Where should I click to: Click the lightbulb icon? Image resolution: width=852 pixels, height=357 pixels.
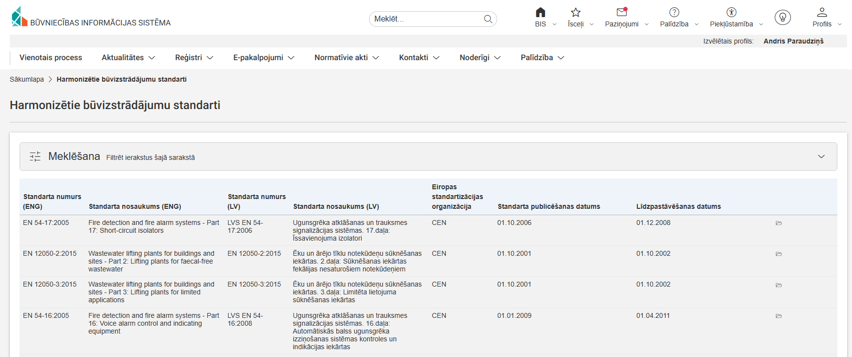pyautogui.click(x=783, y=18)
